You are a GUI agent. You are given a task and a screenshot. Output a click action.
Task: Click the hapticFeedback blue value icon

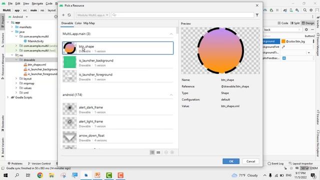(284, 58)
